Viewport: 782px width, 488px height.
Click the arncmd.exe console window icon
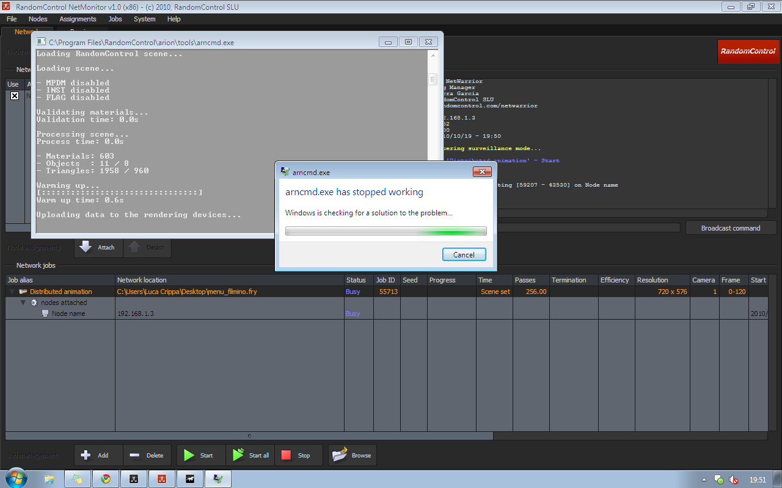[41, 42]
